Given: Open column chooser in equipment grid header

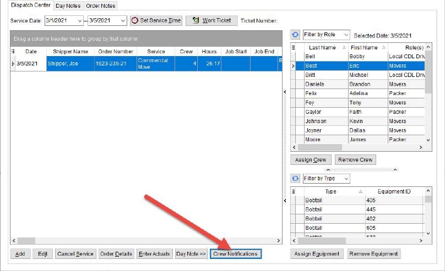Looking at the screenshot, I should (294, 191).
